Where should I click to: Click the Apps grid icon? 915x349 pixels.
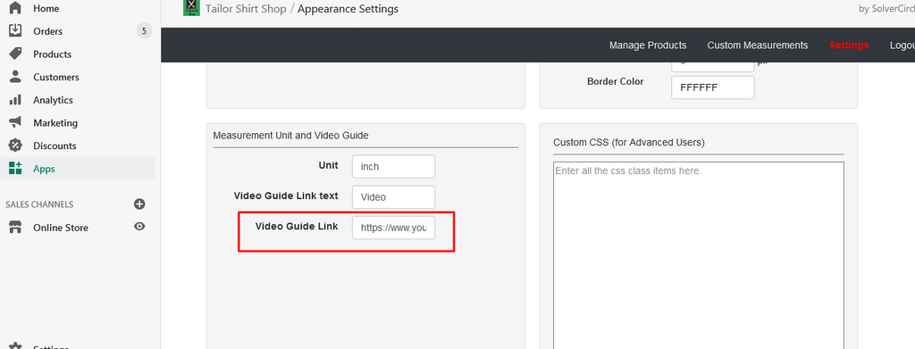15,169
